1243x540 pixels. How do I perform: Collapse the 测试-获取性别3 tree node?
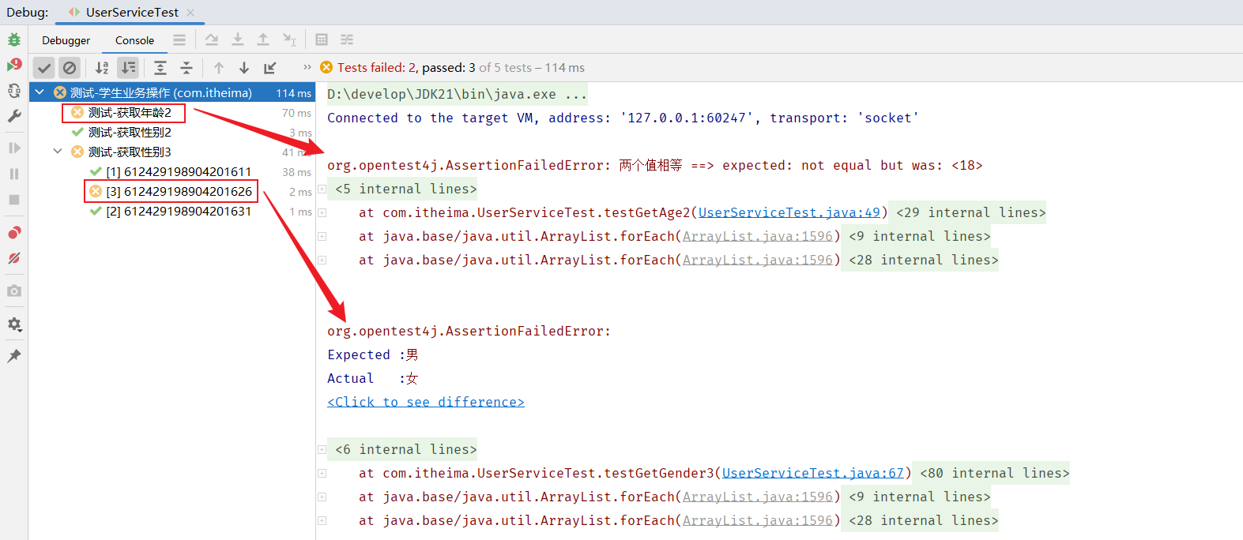58,152
